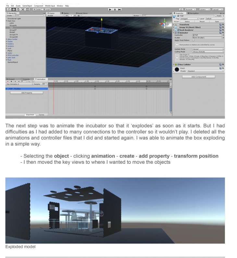Open the Culling Mode dropdown
This screenshot has height=258, width=237.
coord(208,51)
